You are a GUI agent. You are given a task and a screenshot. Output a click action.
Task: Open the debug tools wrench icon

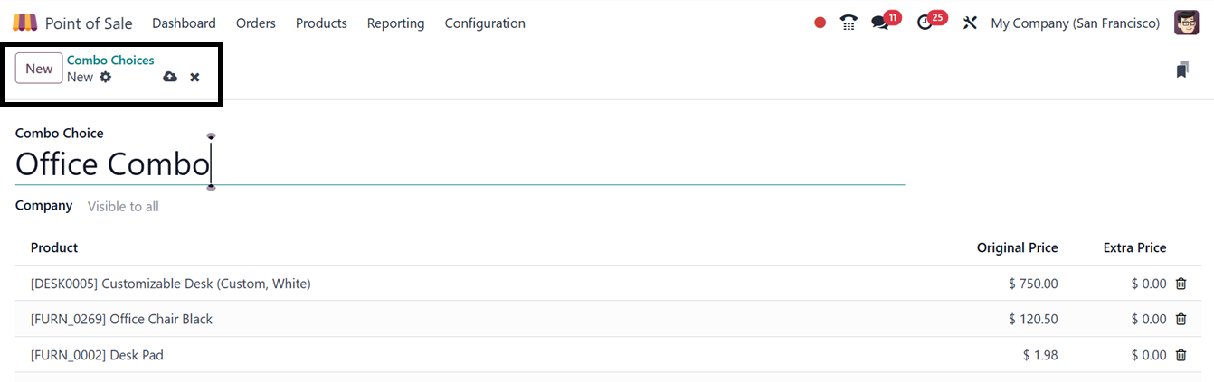pyautogui.click(x=970, y=23)
